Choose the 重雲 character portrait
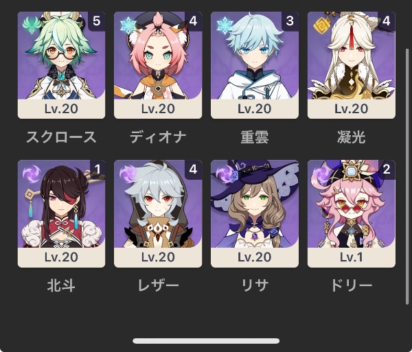Image resolution: width=412 pixels, height=352 pixels. pyautogui.click(x=255, y=65)
